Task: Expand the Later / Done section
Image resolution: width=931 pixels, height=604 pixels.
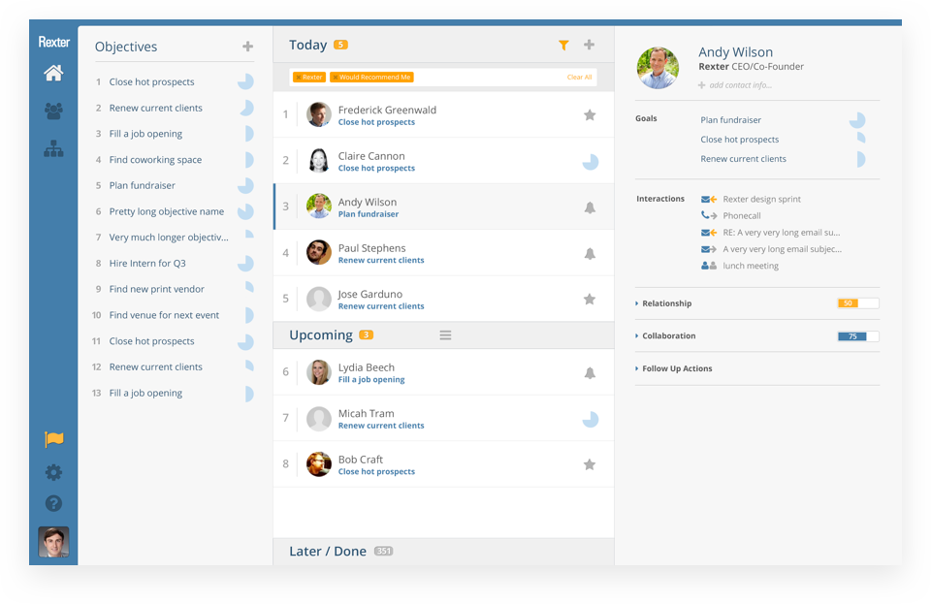Action: coord(443,552)
